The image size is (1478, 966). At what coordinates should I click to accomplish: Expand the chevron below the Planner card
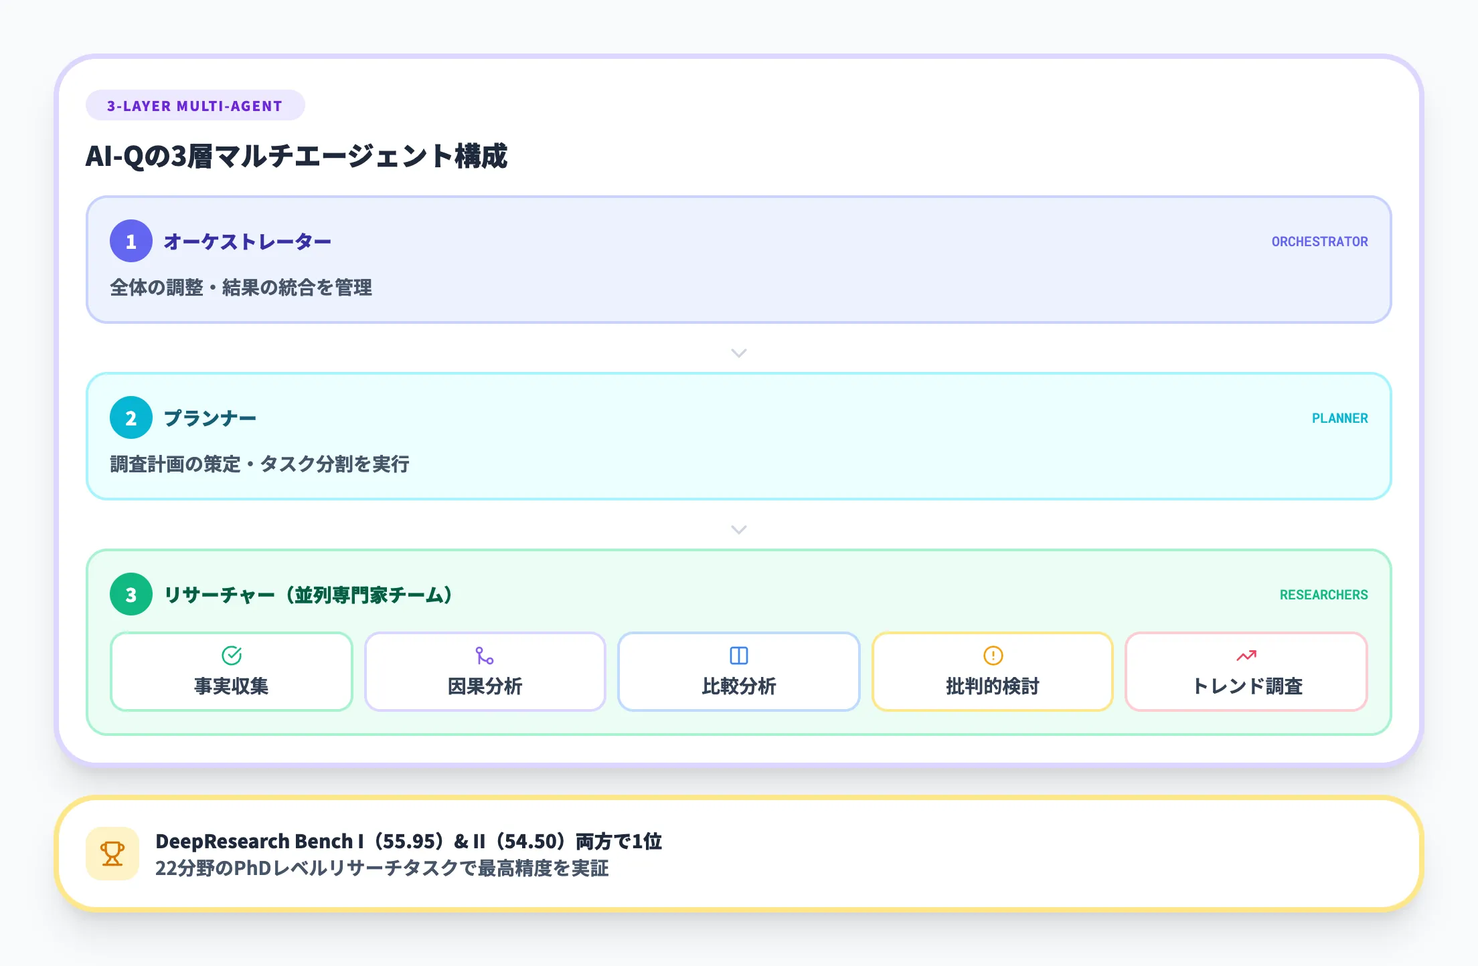click(x=738, y=529)
